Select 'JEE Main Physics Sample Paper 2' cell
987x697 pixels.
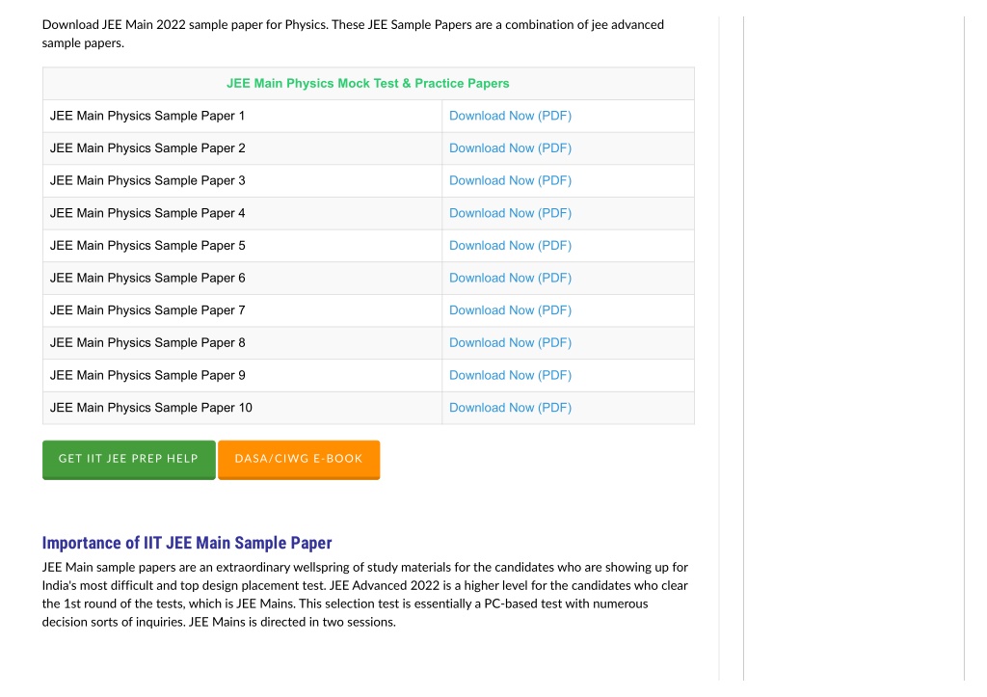(242, 147)
